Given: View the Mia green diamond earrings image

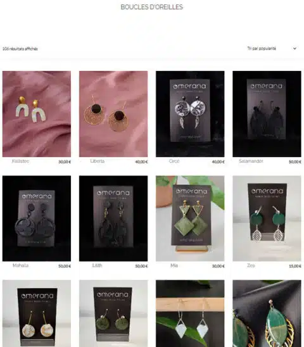Looking at the screenshot, I should (x=190, y=218).
